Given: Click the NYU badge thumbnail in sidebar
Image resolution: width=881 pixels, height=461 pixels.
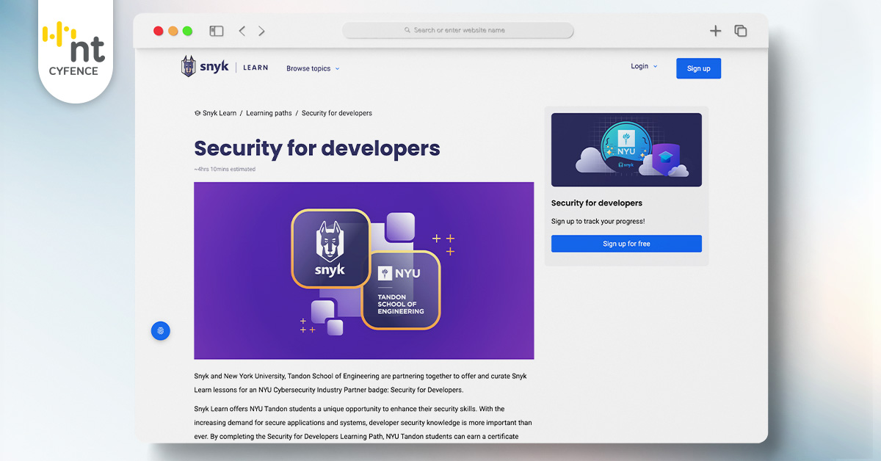Looking at the screenshot, I should 626,150.
